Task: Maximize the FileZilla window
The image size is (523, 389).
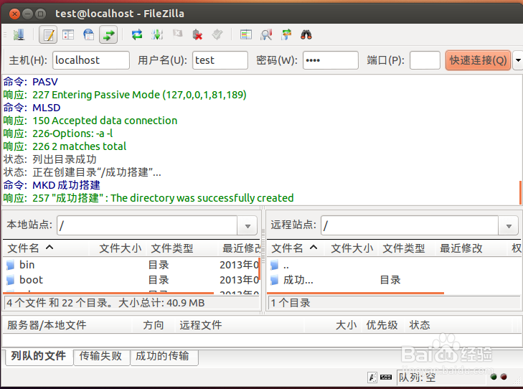Action: 40,14
